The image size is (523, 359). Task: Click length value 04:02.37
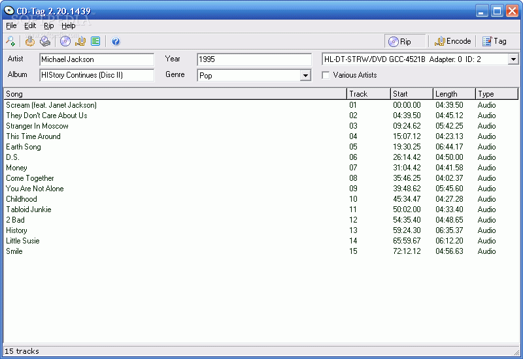click(449, 178)
